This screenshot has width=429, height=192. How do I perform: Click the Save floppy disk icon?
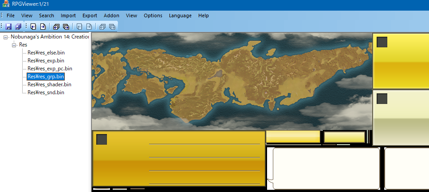8,27
